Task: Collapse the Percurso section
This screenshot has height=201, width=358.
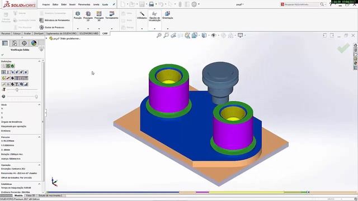Action: pyautogui.click(x=39, y=137)
